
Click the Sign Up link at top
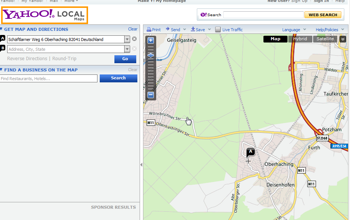pos(299,1)
